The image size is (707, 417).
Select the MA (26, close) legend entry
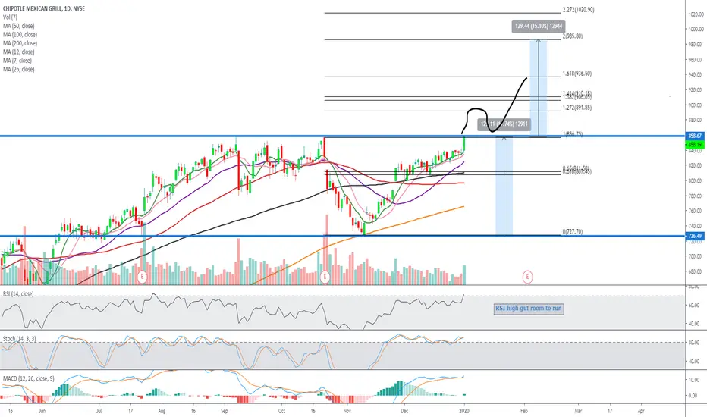tap(18, 70)
